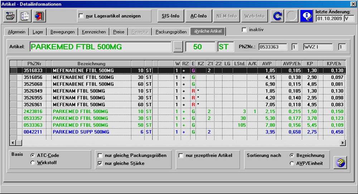Click the table's horizontal scrollbar right arrow

coord(343,142)
